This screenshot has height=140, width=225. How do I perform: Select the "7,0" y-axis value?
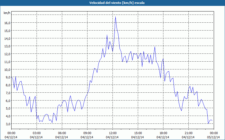(x=8, y=93)
